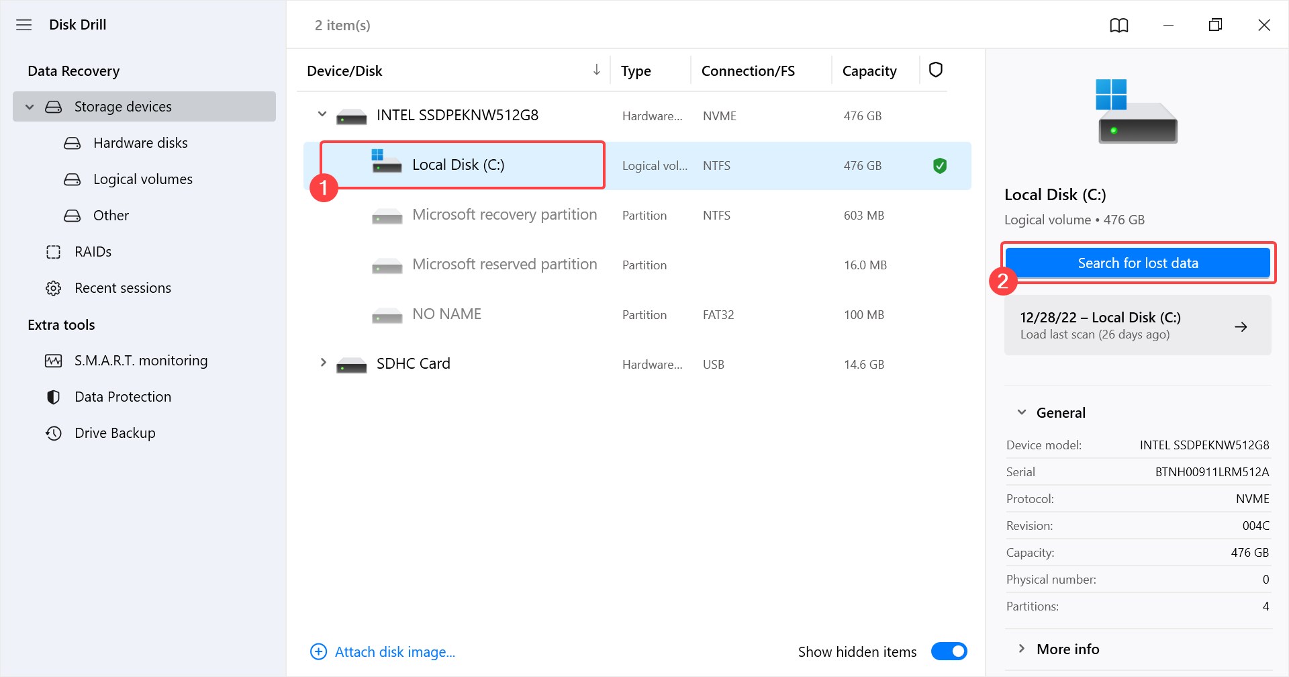Click the Storage devices drive icon
Viewport: 1289px width, 677px height.
(54, 107)
